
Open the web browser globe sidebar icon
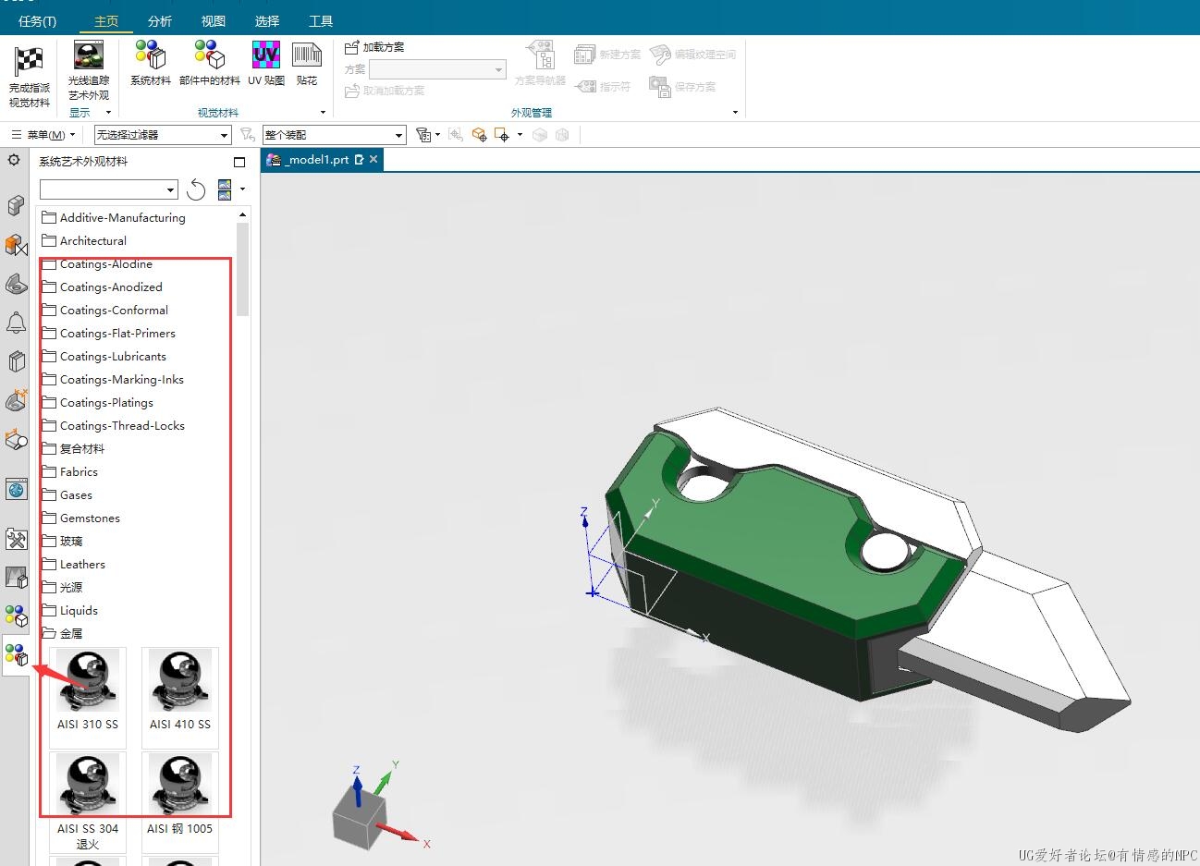[16, 489]
